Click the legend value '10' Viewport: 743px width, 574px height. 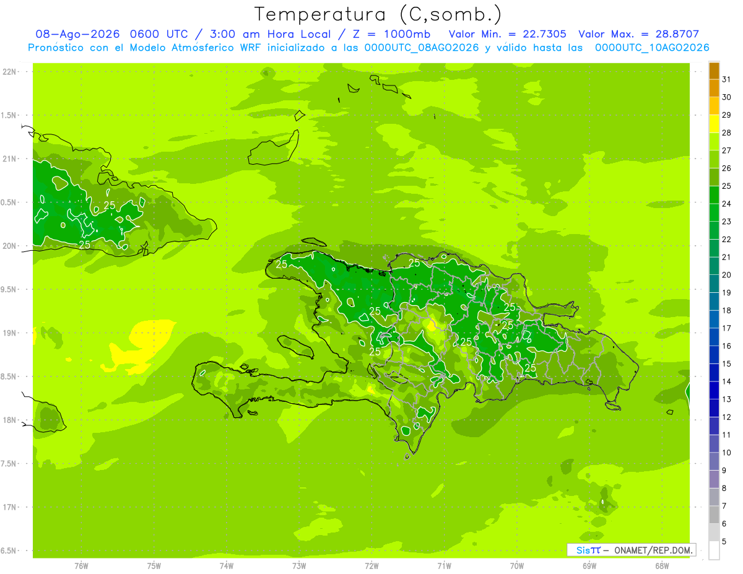(x=726, y=453)
